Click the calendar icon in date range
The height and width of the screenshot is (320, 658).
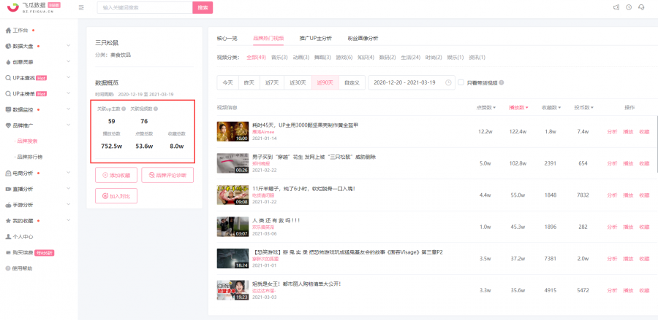(448, 83)
